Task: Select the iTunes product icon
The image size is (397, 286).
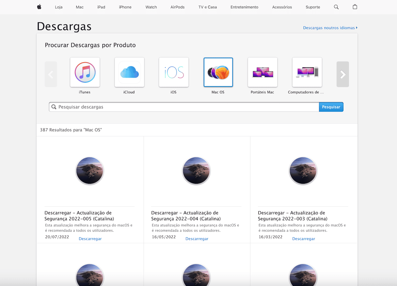Action: pos(85,72)
